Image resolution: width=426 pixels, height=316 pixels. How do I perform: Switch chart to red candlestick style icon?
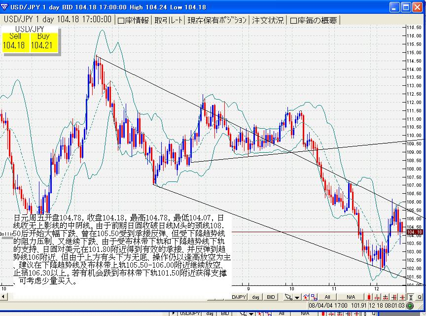(369, 297)
